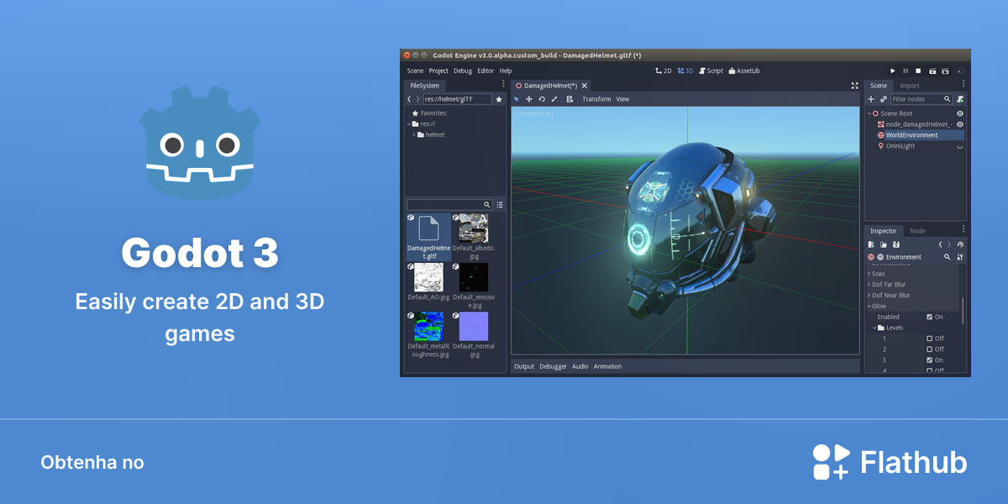This screenshot has height=504, width=1008.
Task: Save the resource in Inspector
Action: 896,244
